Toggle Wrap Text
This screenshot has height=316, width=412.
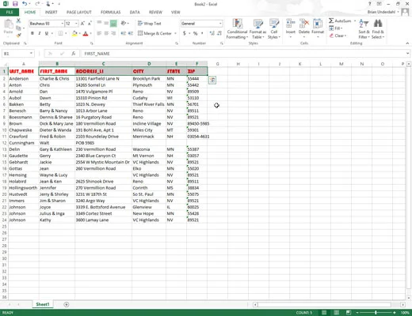(149, 24)
